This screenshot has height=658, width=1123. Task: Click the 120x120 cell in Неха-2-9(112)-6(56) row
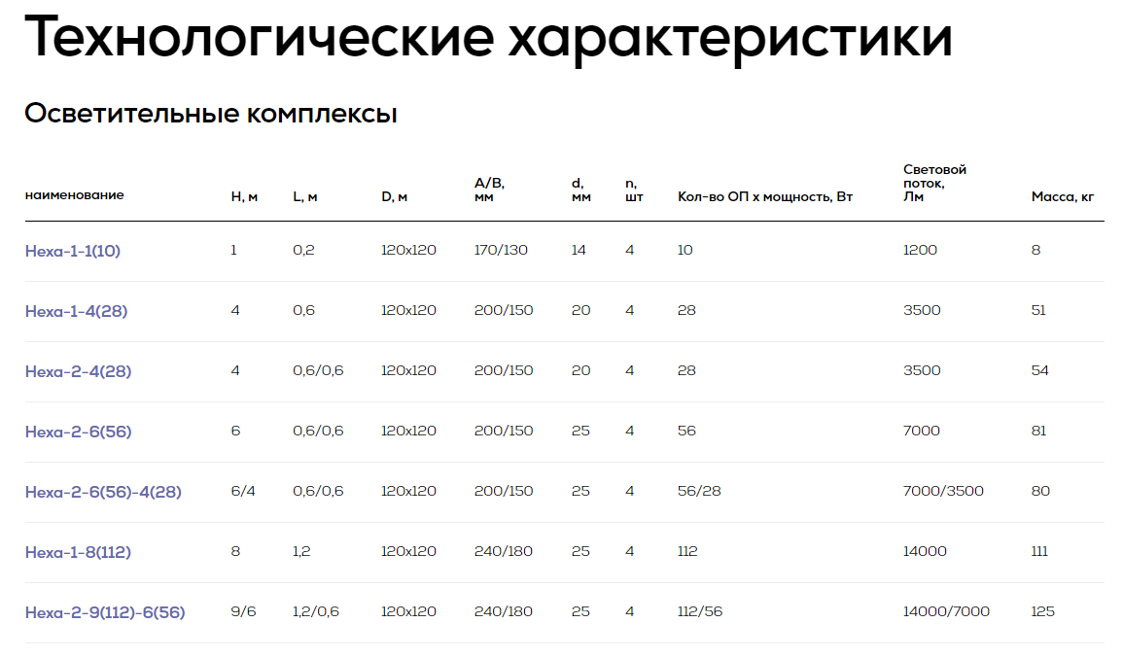pyautogui.click(x=408, y=610)
